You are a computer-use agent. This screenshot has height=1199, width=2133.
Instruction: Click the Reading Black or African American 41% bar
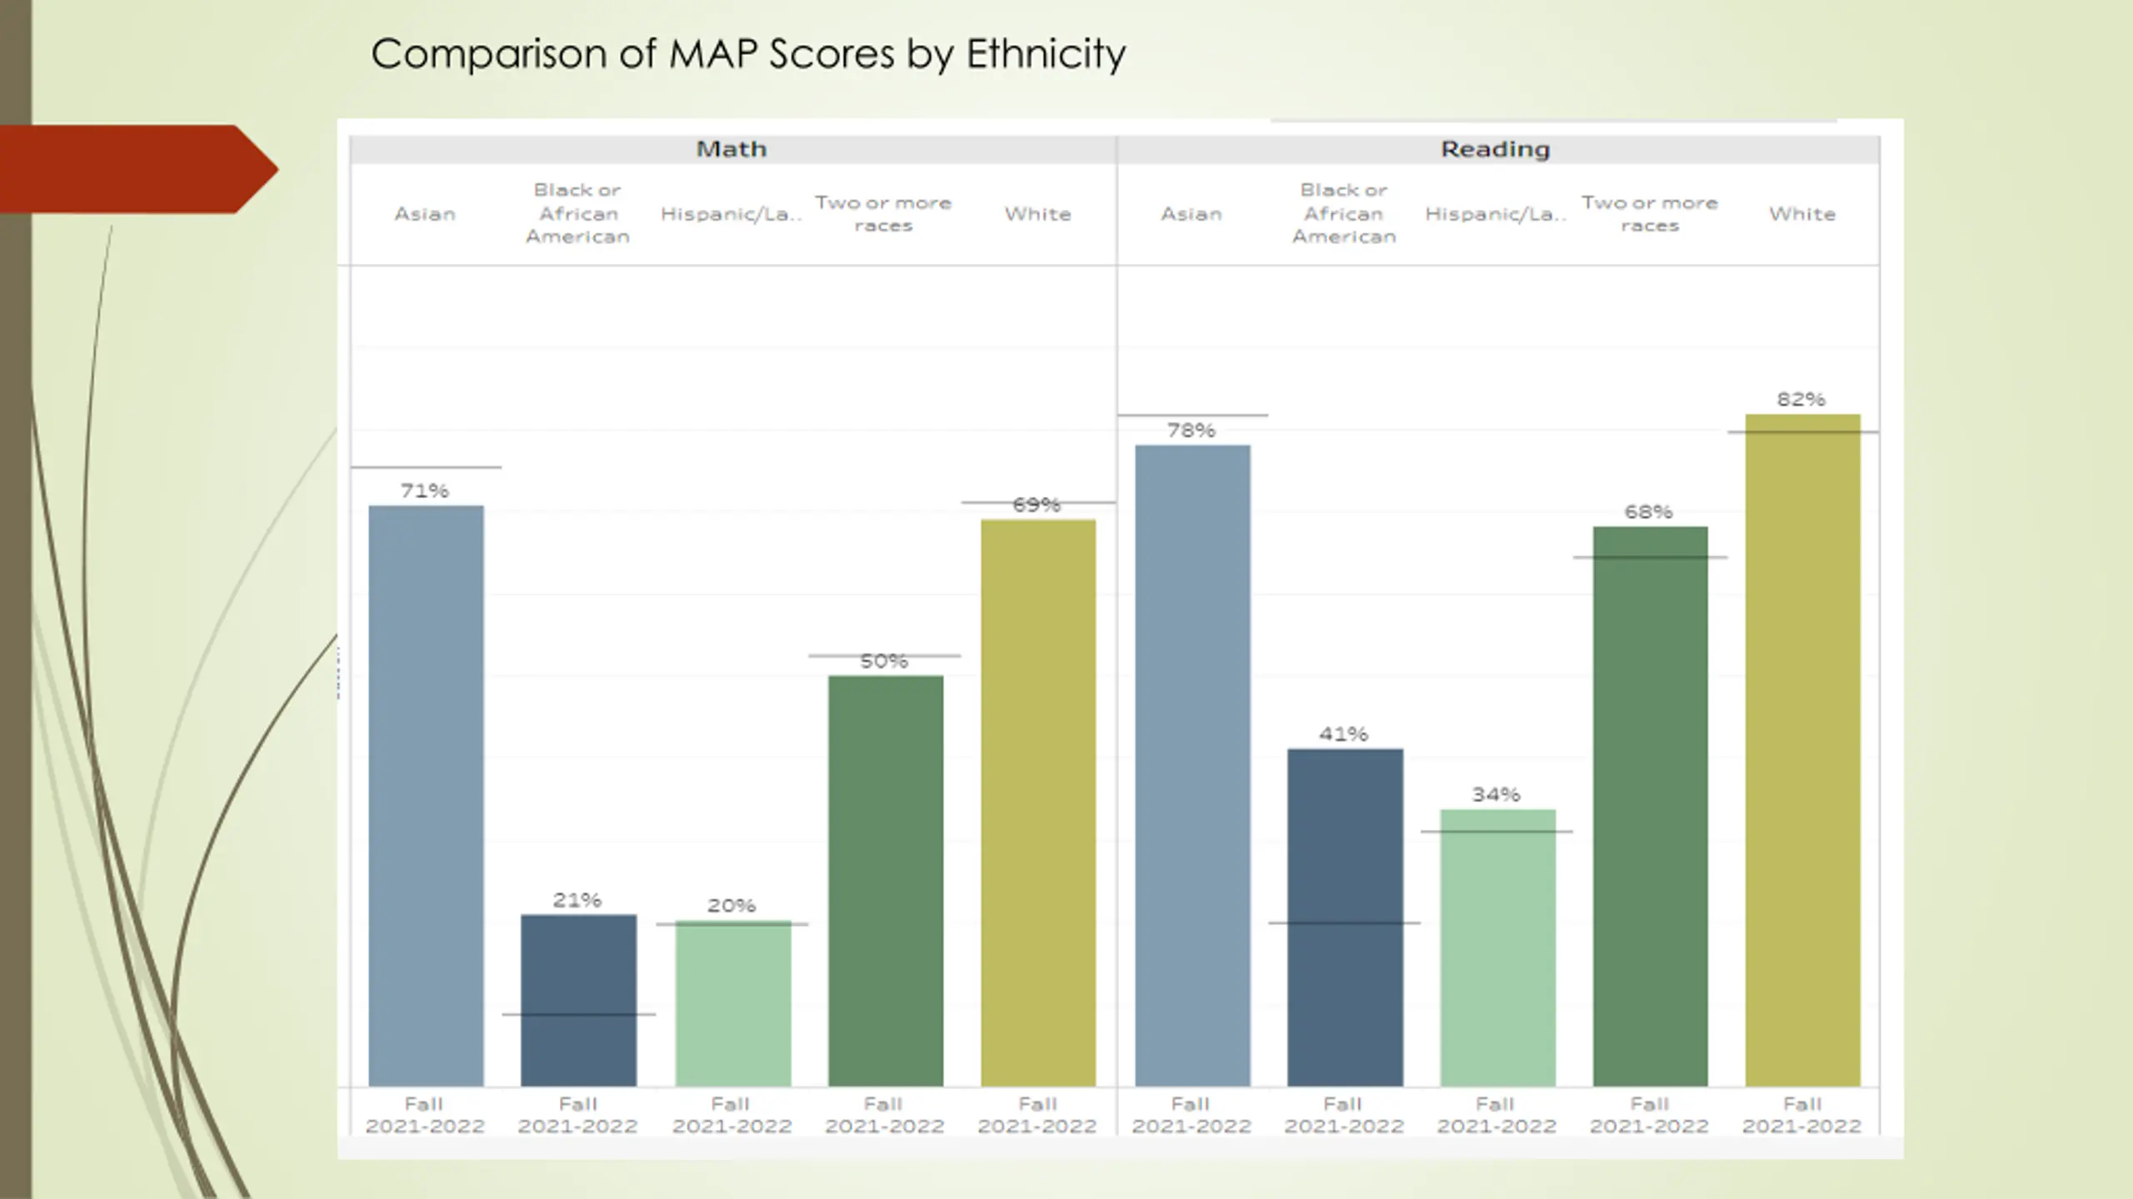tap(1345, 917)
